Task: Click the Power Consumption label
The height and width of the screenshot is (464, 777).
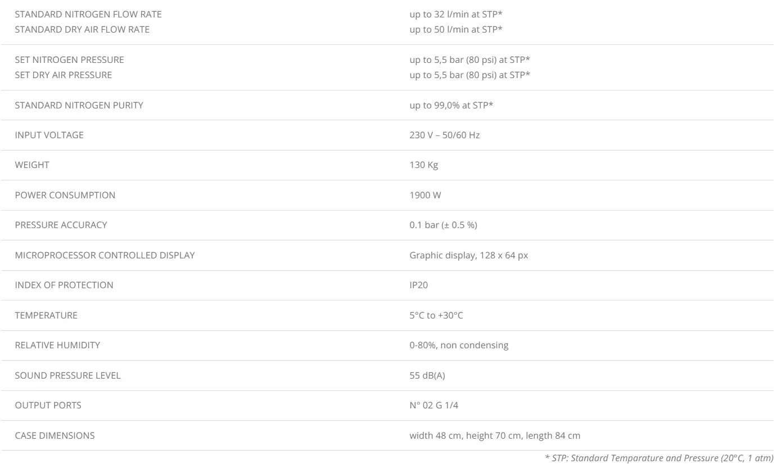Action: [x=65, y=195]
